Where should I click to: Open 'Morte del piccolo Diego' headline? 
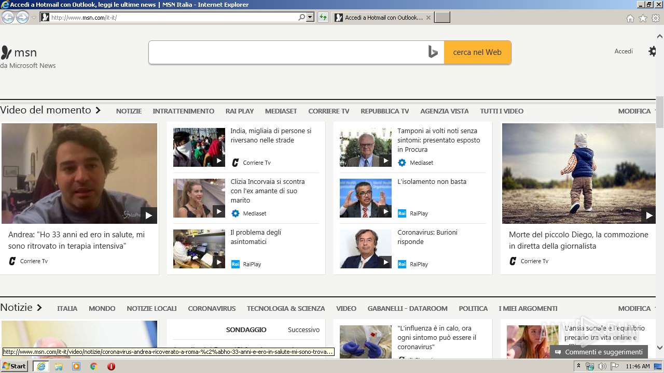click(x=578, y=240)
